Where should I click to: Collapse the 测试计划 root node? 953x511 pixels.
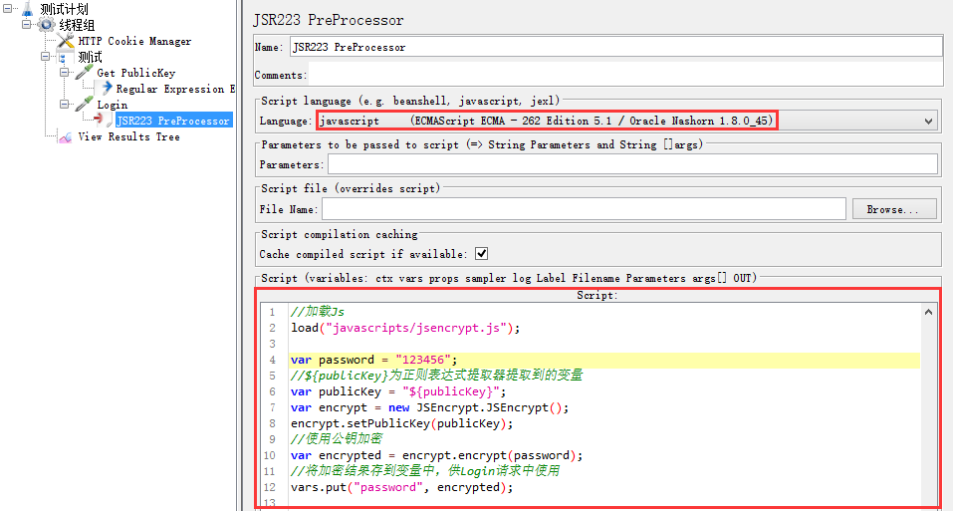point(7,9)
